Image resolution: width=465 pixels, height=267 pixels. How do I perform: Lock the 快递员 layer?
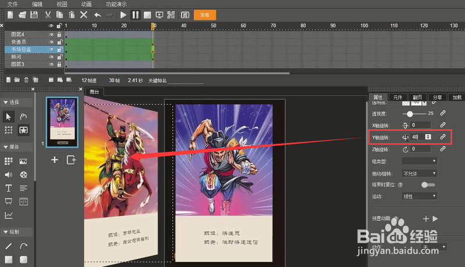coord(59,42)
